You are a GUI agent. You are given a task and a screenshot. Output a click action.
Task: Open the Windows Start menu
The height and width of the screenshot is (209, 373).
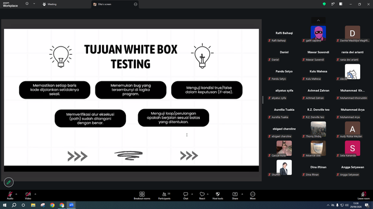point(5,205)
